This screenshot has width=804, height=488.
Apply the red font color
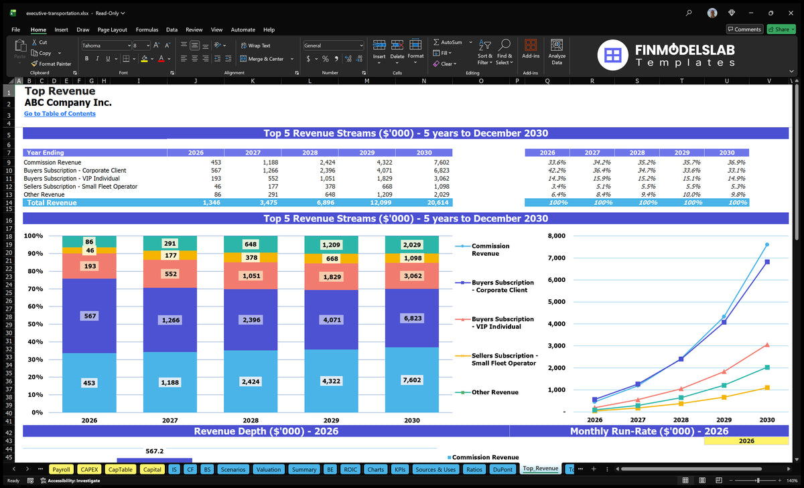161,59
